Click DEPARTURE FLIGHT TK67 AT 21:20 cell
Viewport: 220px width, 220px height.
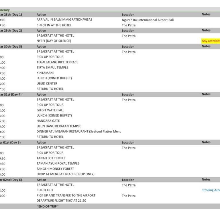61,201
